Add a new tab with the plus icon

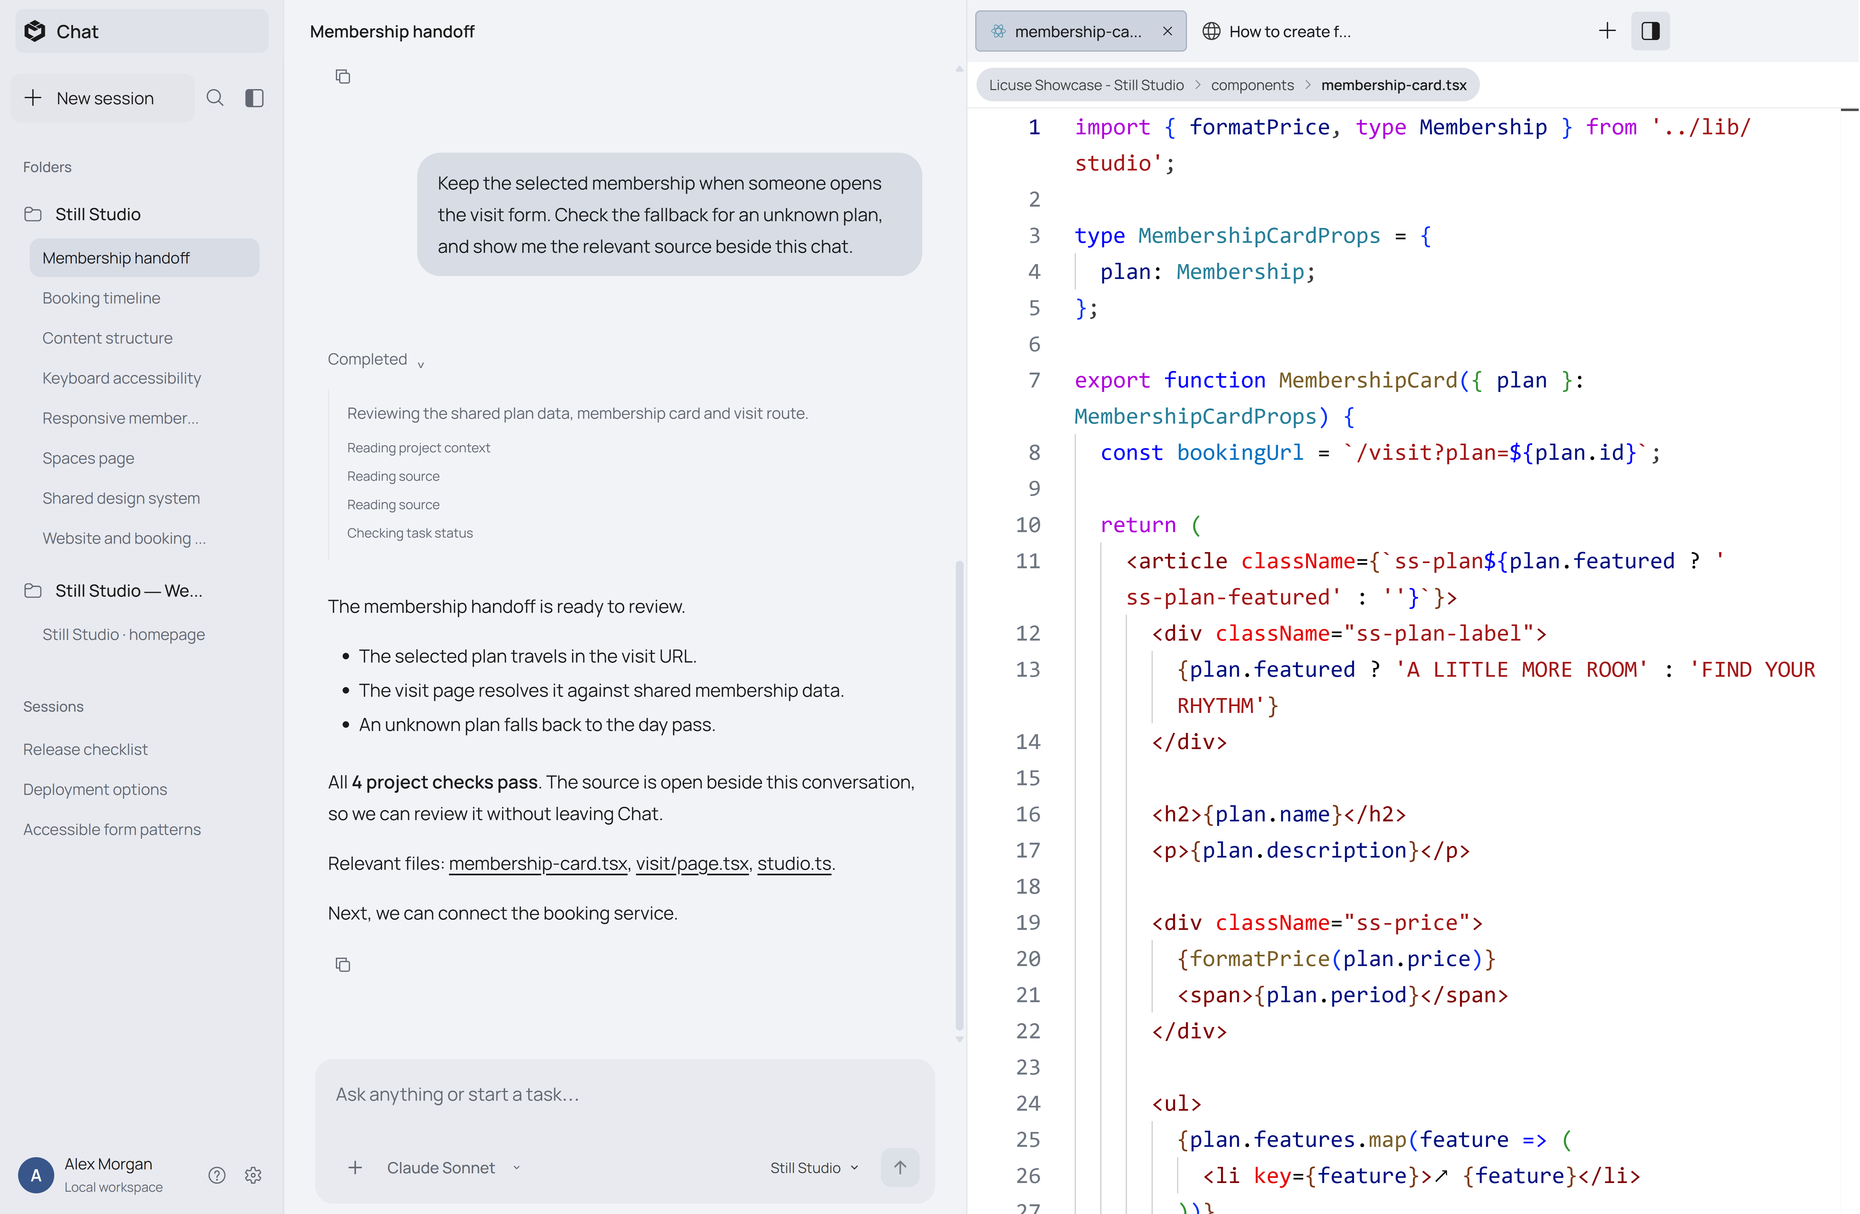[x=1607, y=31]
